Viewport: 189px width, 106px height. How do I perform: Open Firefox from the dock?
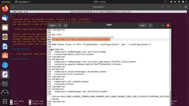[x=5, y=9]
